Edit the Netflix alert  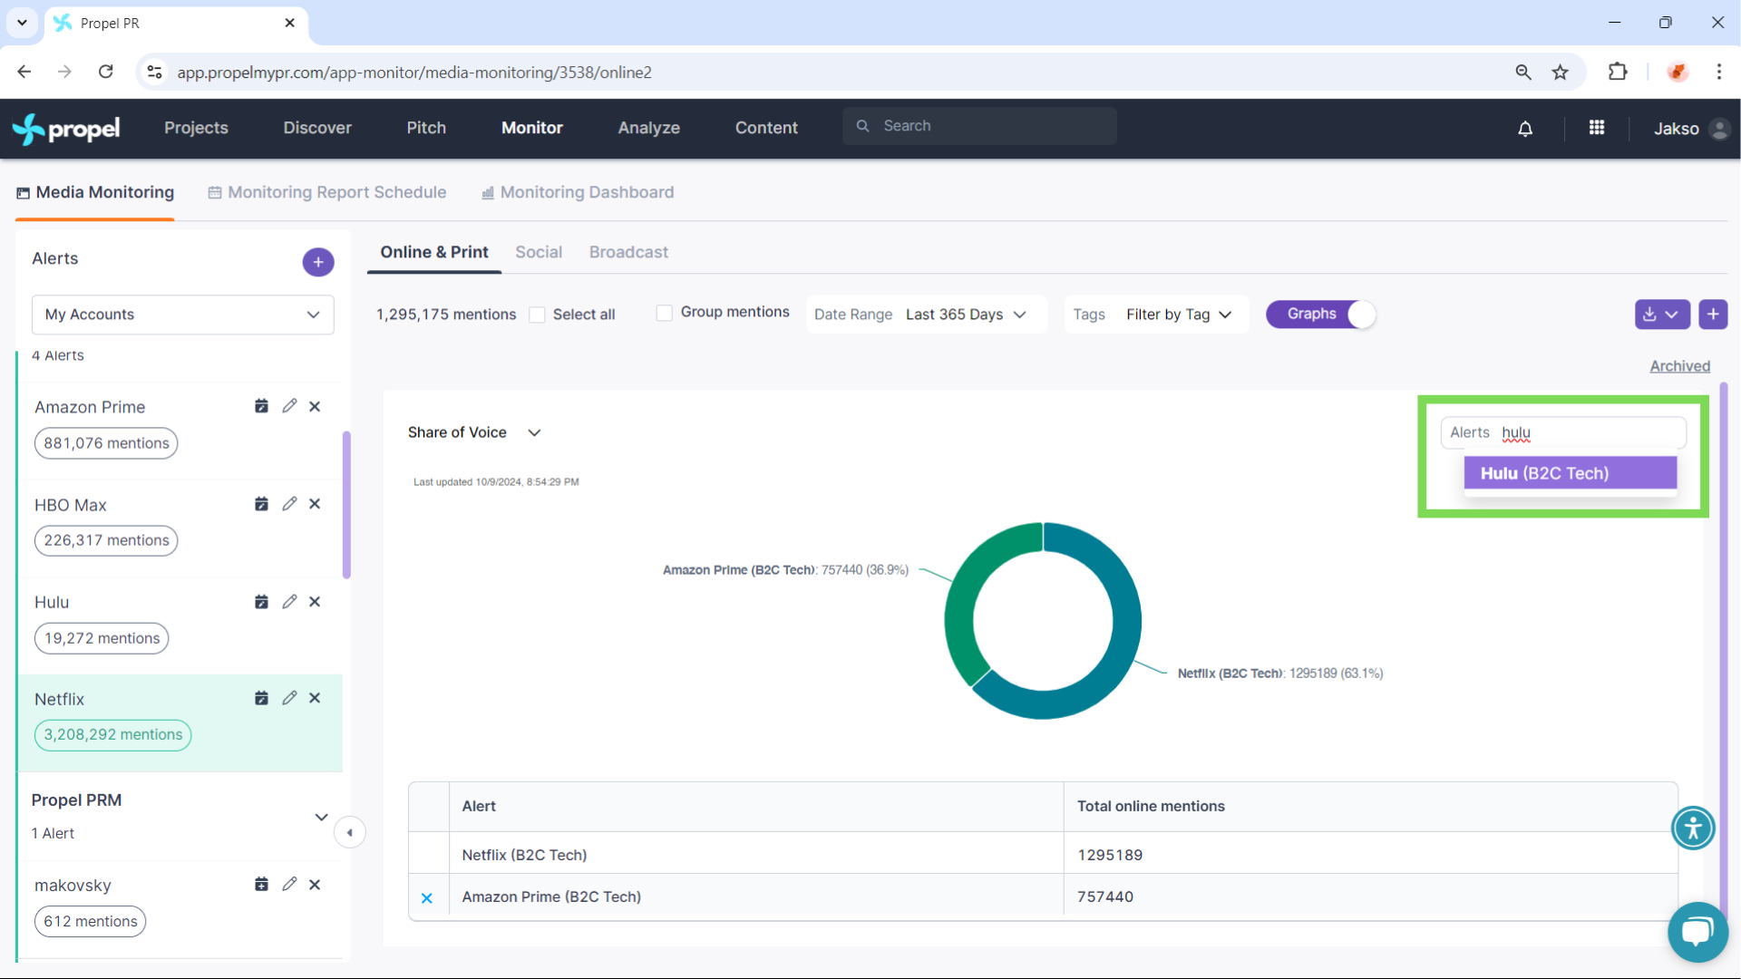[289, 697]
